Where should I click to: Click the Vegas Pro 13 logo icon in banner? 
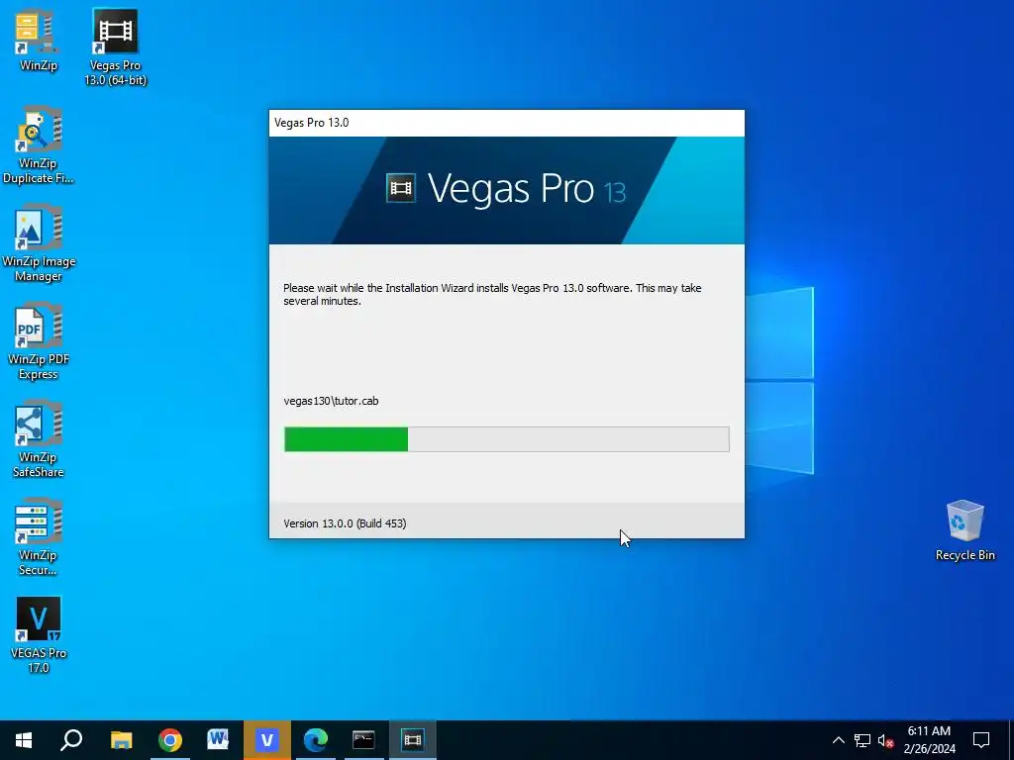(x=401, y=188)
